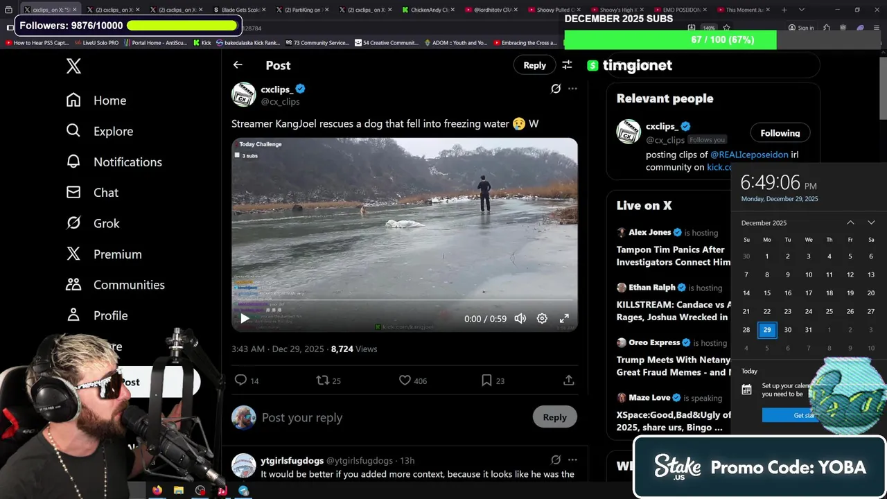Repost using the icon showing 25
887x499 pixels.
click(322, 380)
